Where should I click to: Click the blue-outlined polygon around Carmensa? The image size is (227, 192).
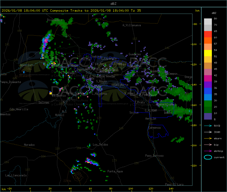tap(158, 131)
